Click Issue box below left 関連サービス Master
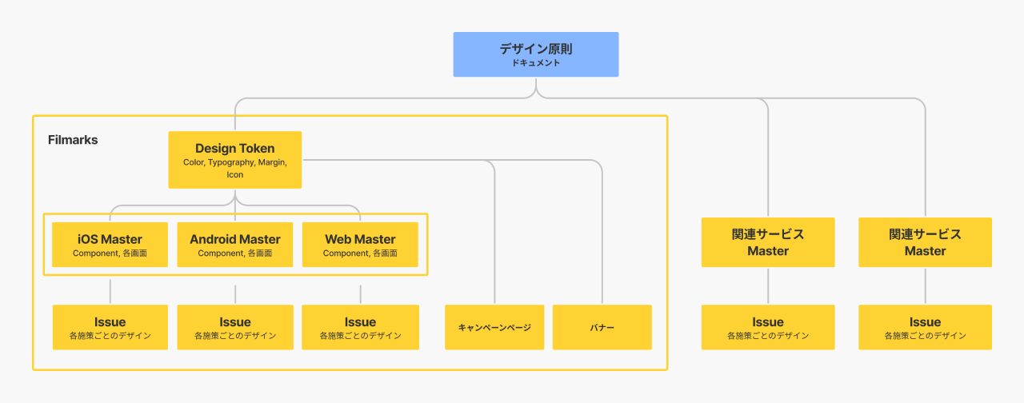Screen dimensions: 1024x403 coord(768,327)
